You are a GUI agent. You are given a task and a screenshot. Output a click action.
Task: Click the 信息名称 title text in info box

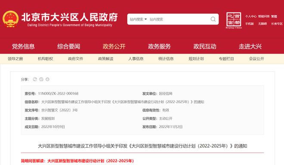coord(123,102)
